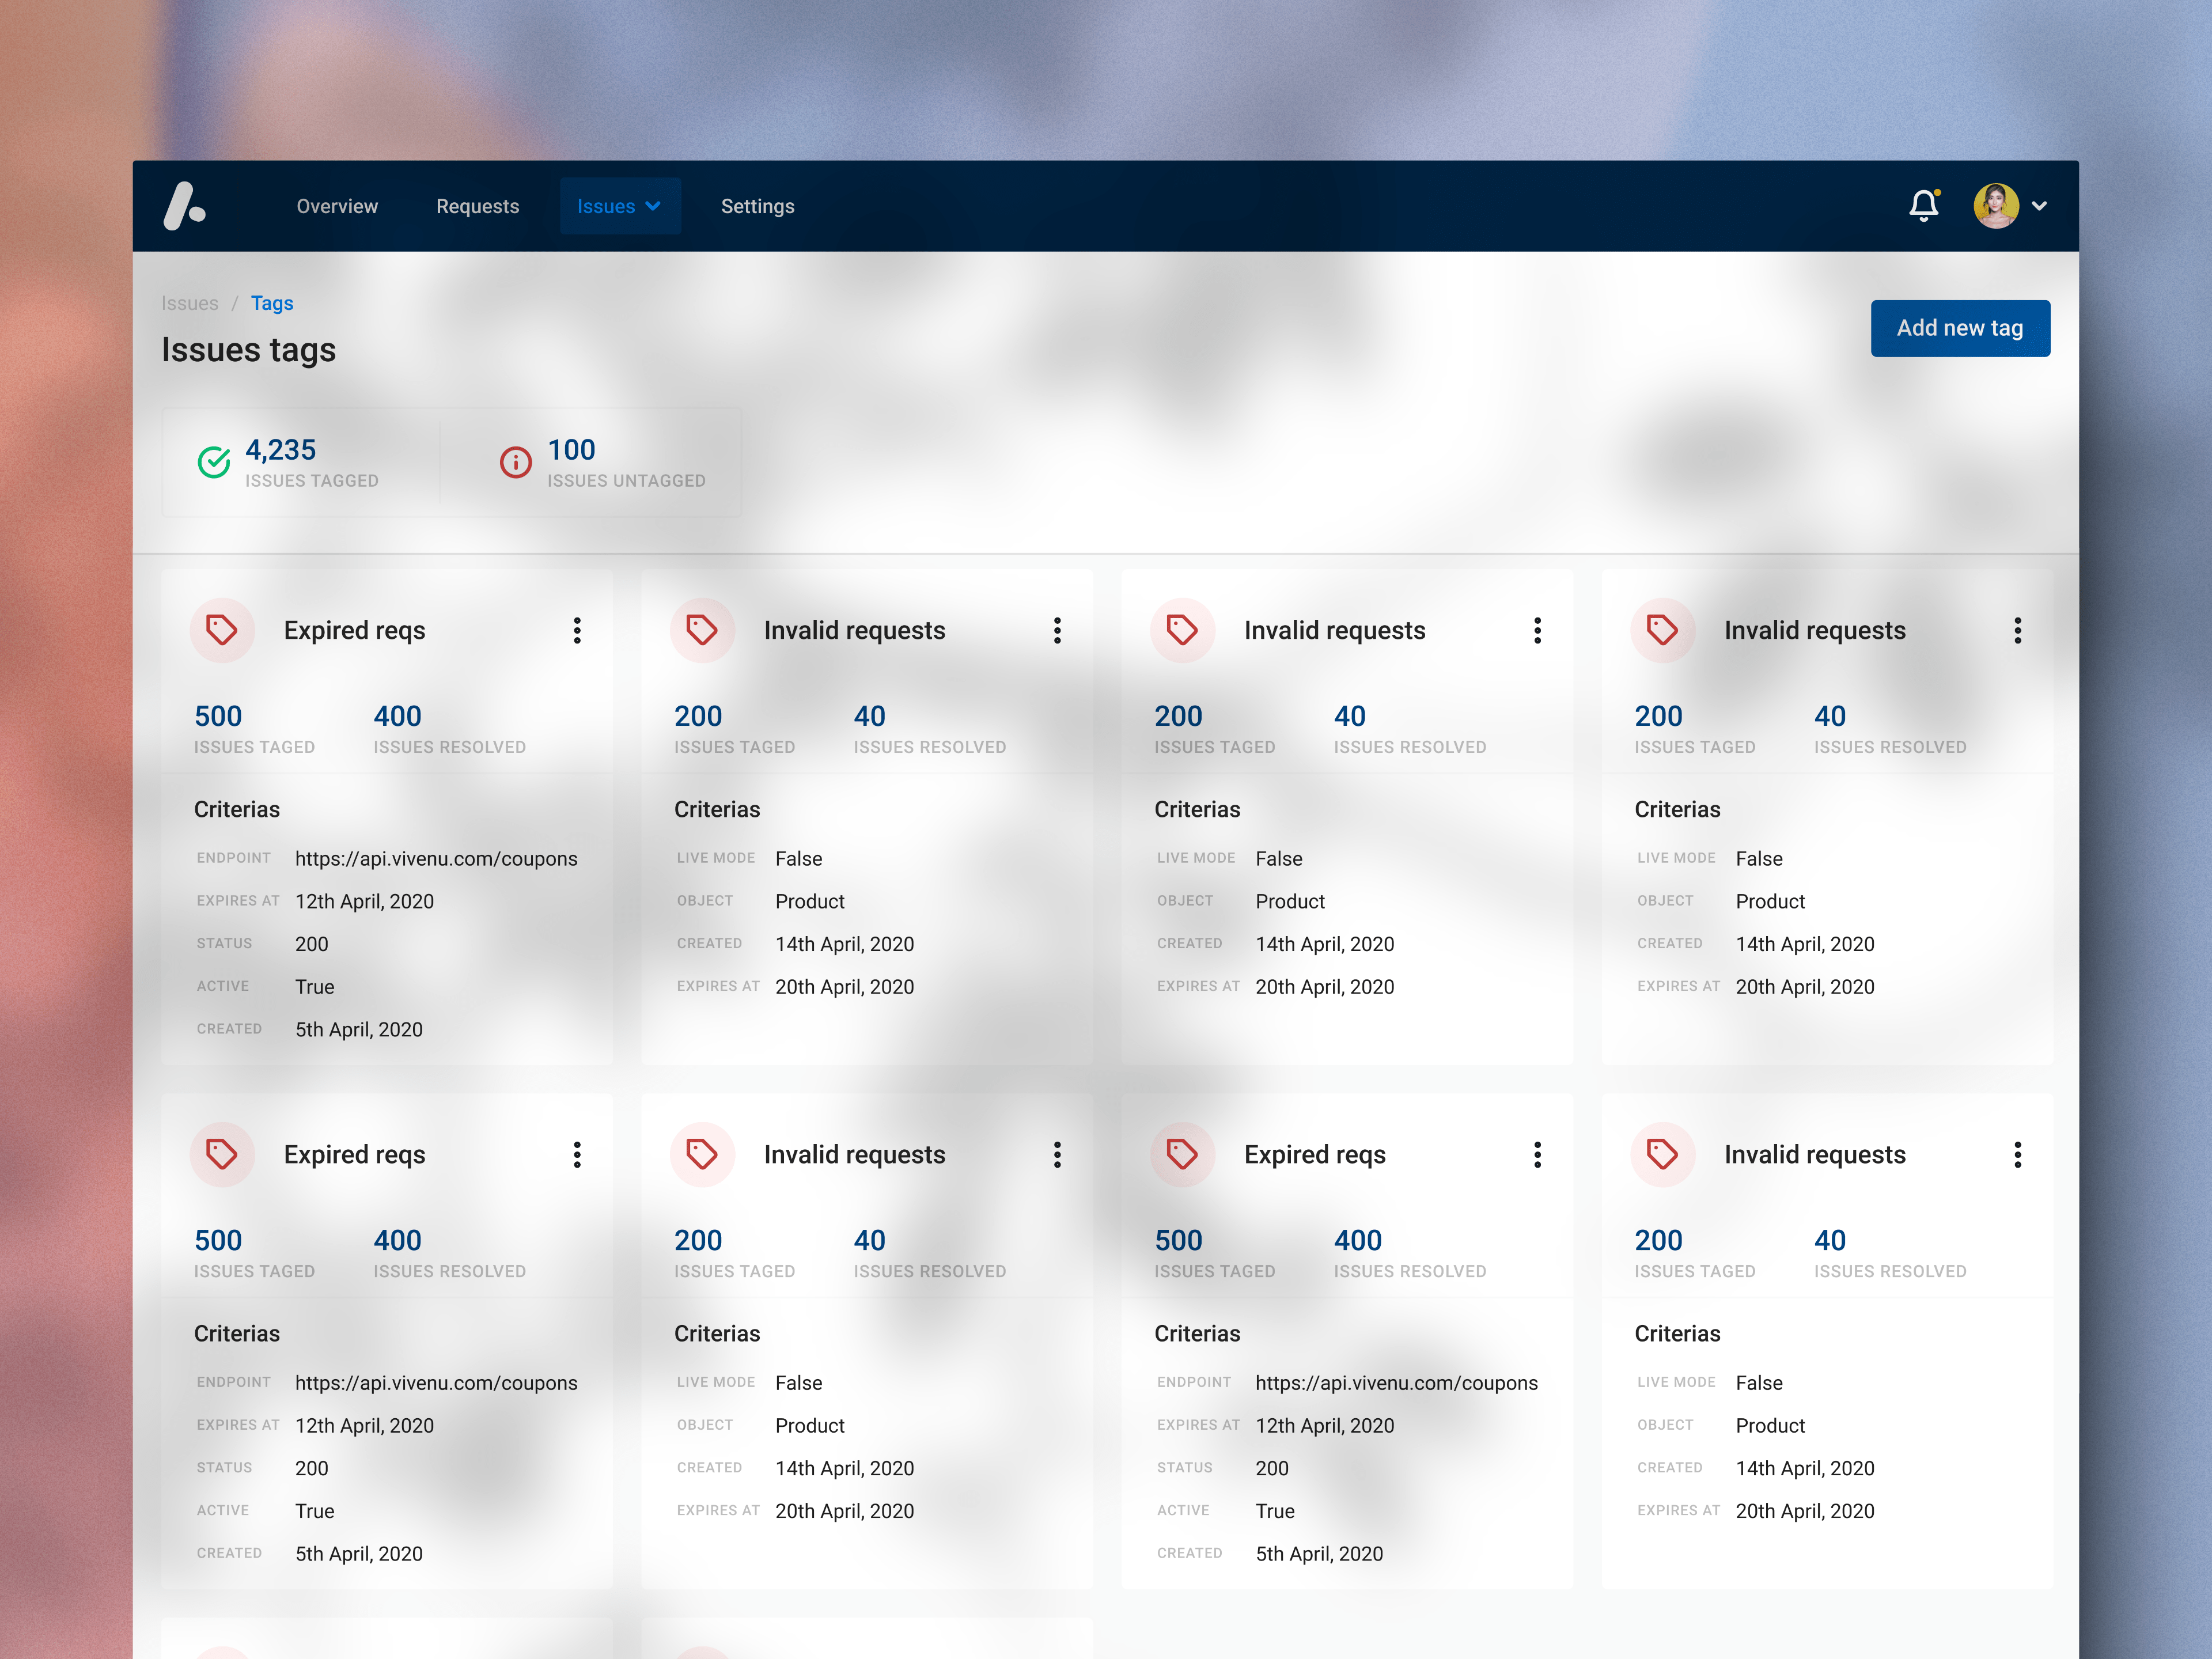Click the endpoint URL in top-row Expired reqs card
Viewport: 2212px width, 1659px height.
click(x=436, y=858)
